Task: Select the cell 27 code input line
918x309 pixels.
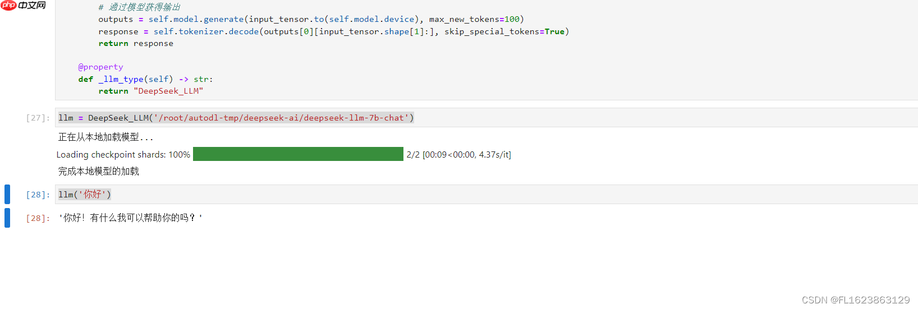Action: coord(486,118)
